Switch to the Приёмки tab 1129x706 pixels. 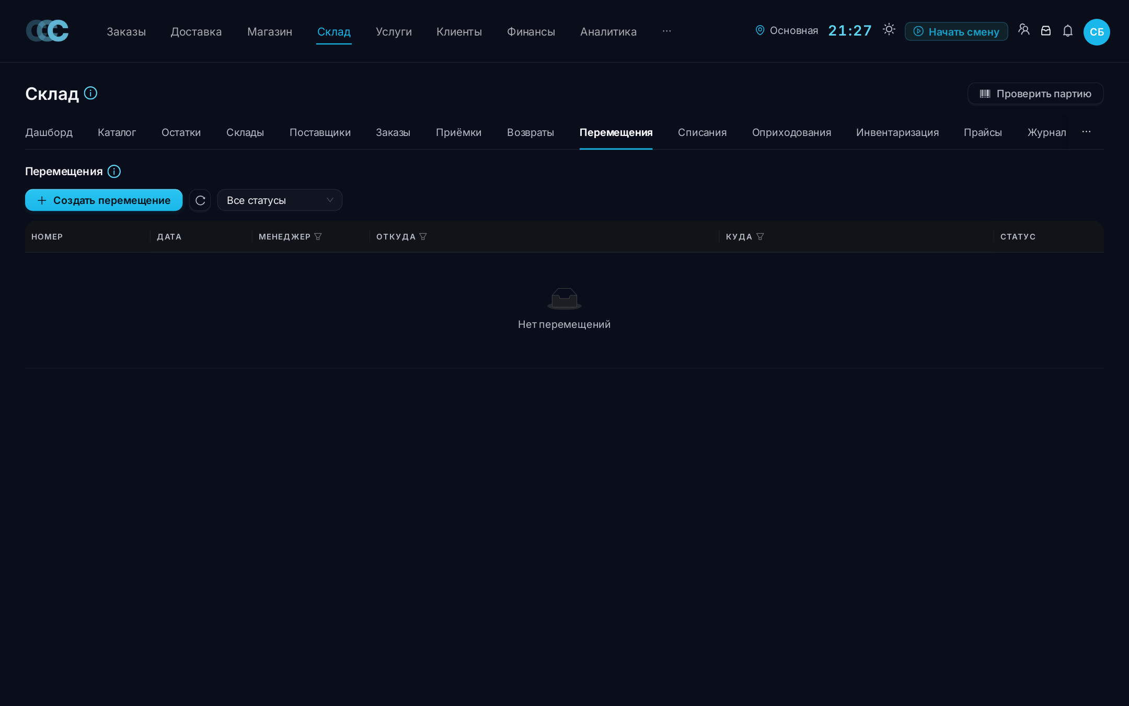pos(458,132)
